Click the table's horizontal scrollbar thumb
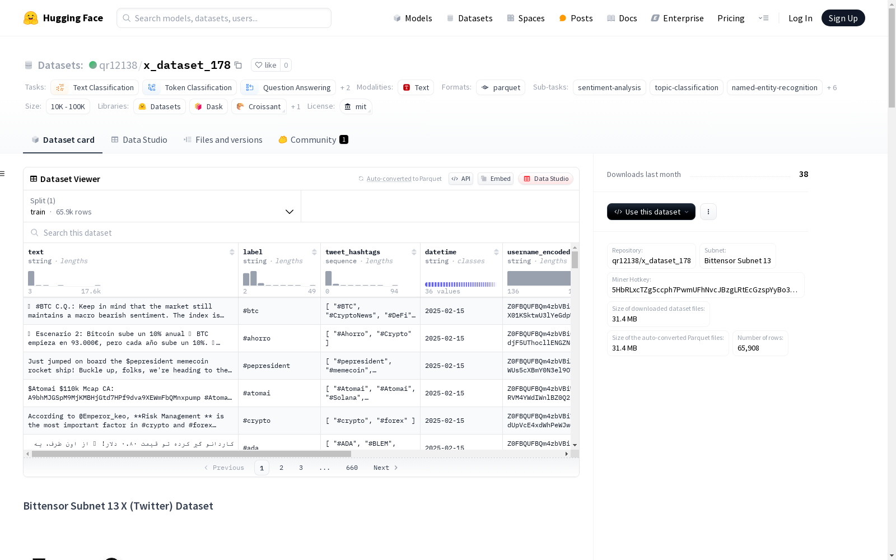896x560 pixels. coord(192,454)
